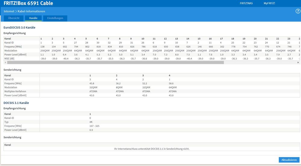Screen dimensions: 301x166
Task: Click the 8QAM modulation value
Action: click(x=119, y=87)
